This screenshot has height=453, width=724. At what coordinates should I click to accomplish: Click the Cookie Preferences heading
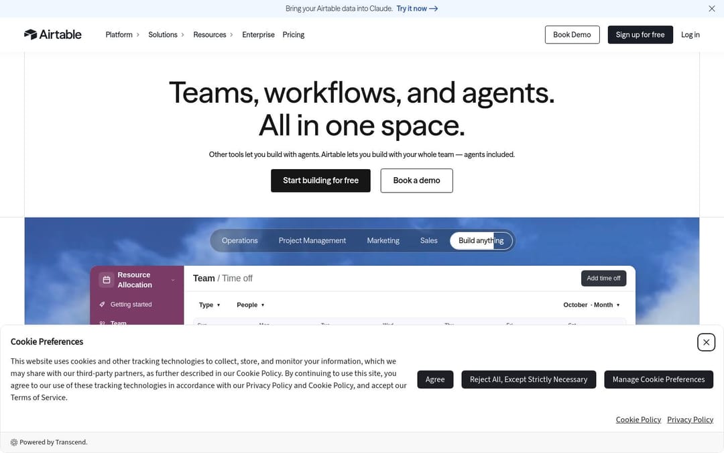(x=47, y=342)
